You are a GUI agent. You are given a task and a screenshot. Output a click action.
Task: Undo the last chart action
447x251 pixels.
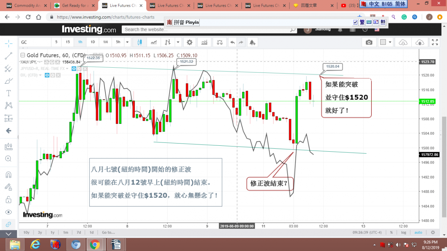233,42
